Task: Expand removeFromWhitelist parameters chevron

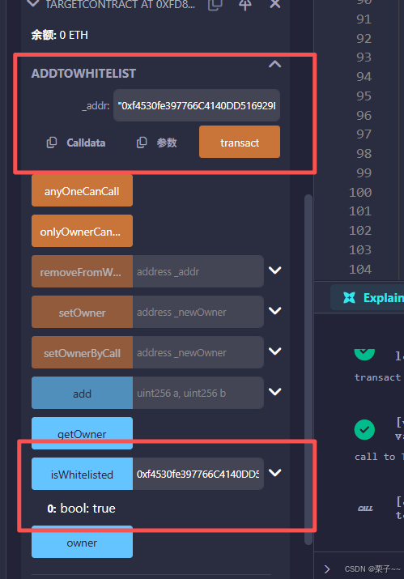Action: (275, 270)
